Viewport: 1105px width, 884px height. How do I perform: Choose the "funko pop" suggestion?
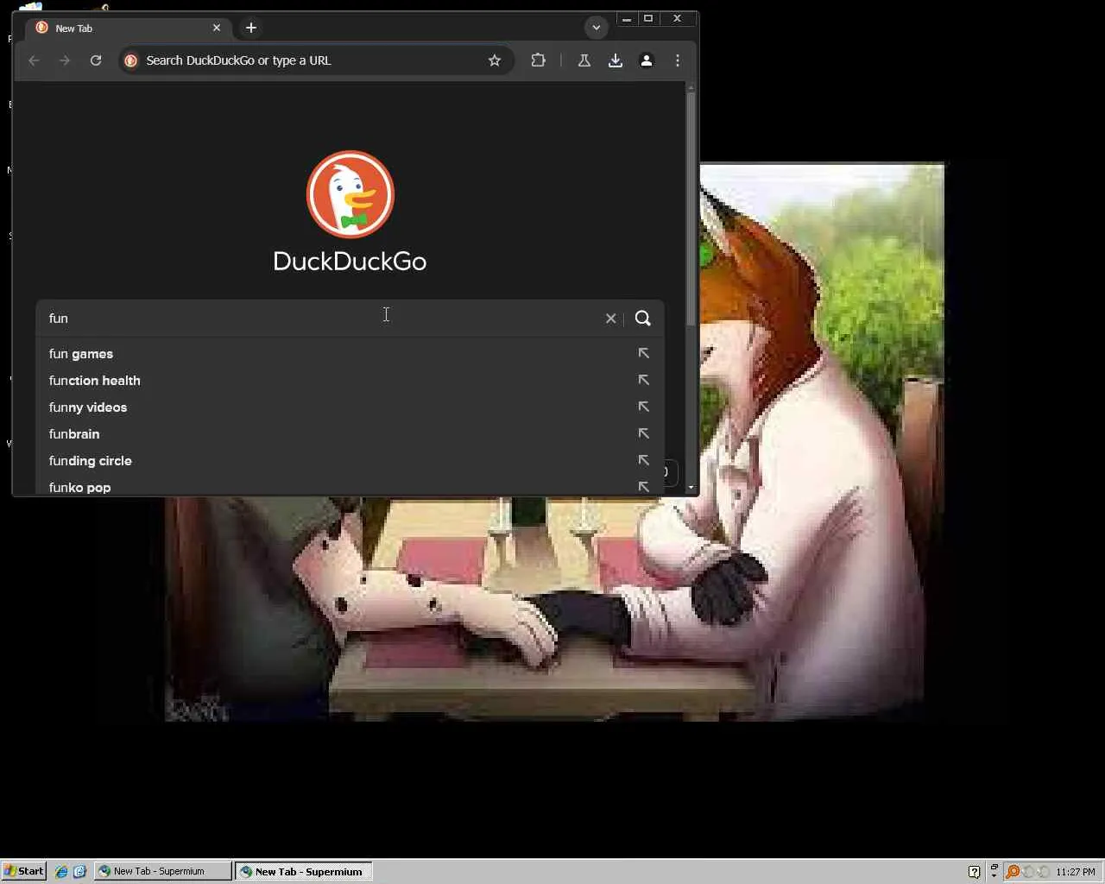350,487
